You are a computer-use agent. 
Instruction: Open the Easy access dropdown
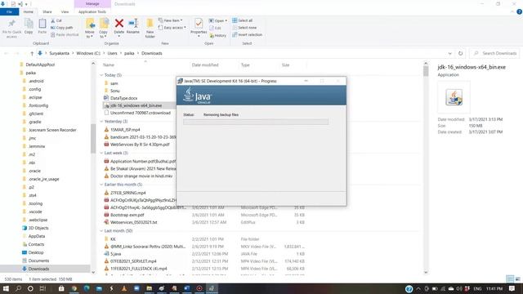click(x=172, y=28)
